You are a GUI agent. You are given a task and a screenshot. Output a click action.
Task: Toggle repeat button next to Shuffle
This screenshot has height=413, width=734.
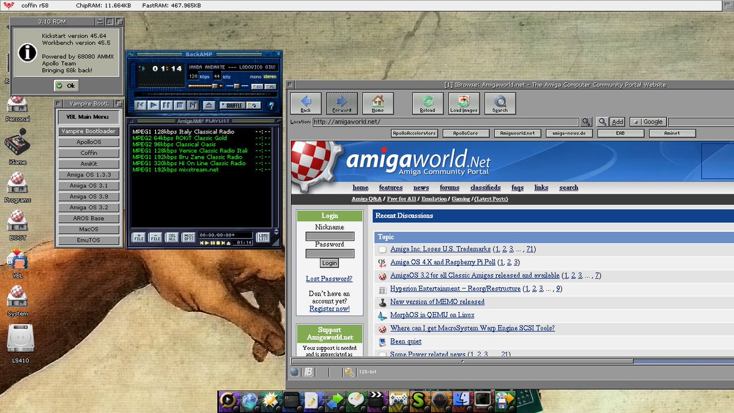coord(254,105)
